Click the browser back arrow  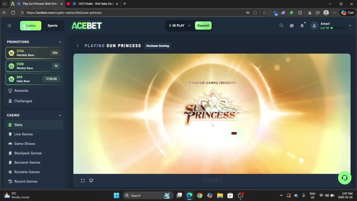pyautogui.click(x=4, y=13)
